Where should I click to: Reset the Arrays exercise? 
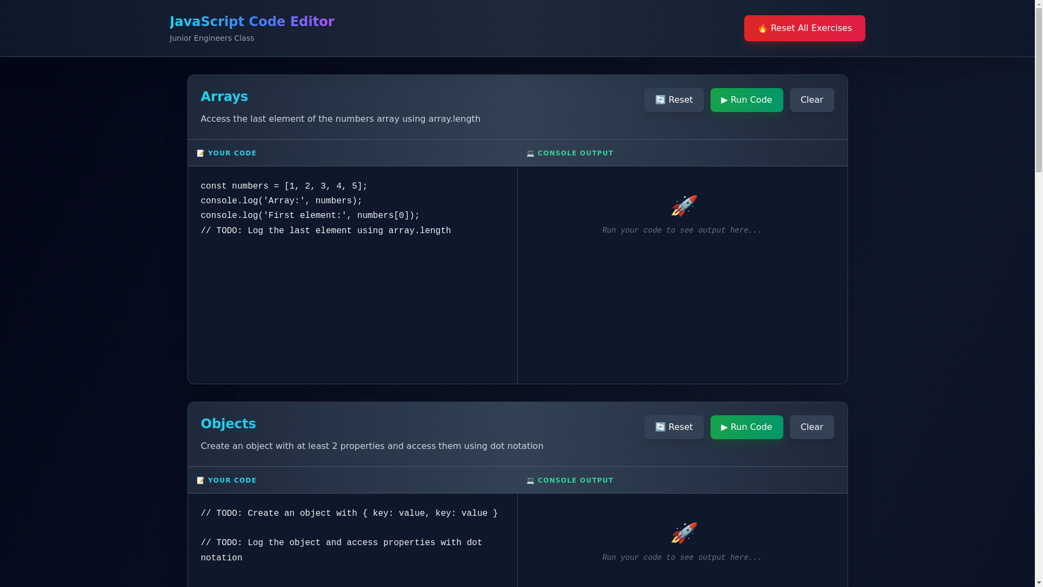point(674,100)
